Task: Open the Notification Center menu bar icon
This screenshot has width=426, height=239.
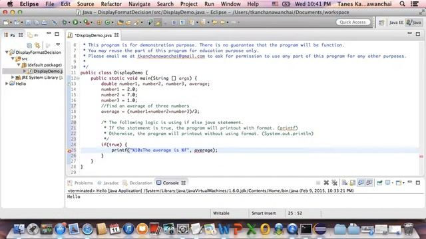Action: (415, 4)
